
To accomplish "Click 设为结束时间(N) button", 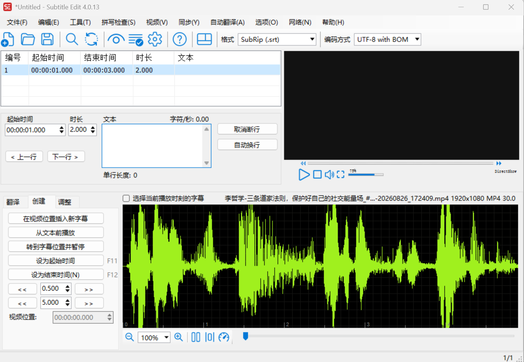I will click(x=56, y=274).
